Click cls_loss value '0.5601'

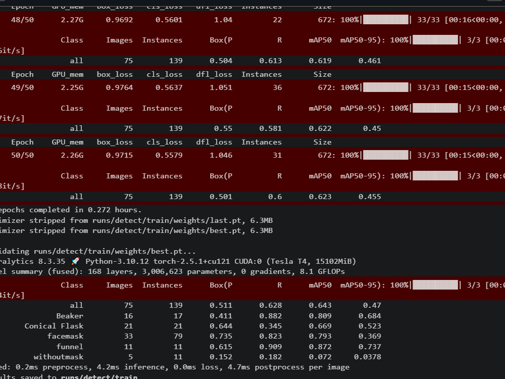click(169, 20)
